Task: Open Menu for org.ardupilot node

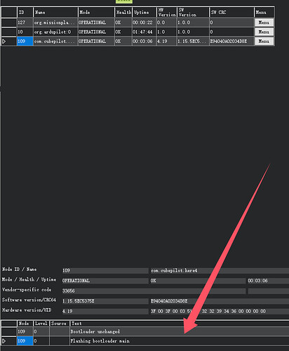Action: [x=264, y=32]
